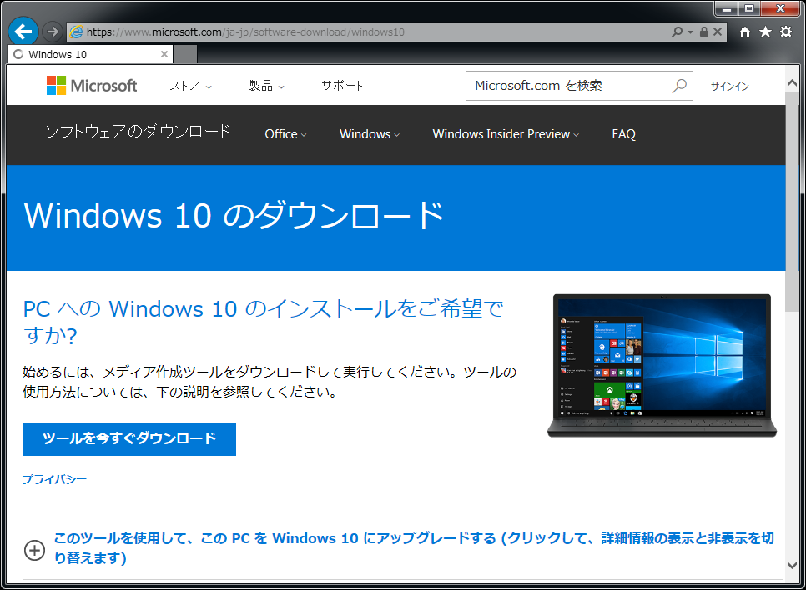Close the Windows 10 tab

pos(164,54)
